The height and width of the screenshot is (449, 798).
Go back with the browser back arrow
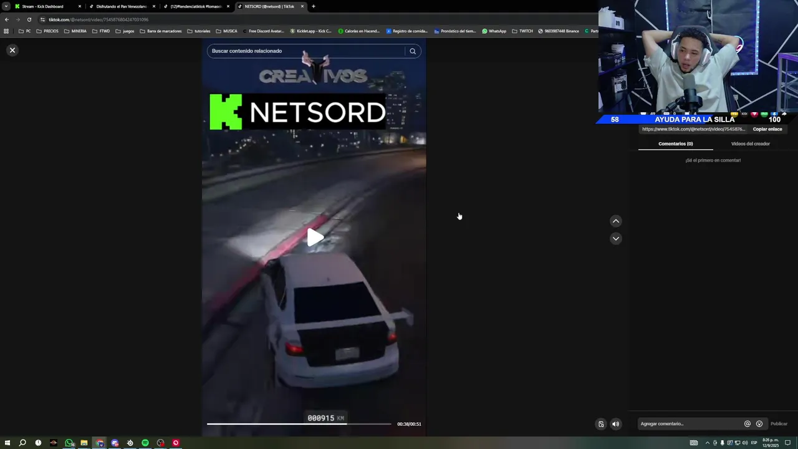point(6,19)
